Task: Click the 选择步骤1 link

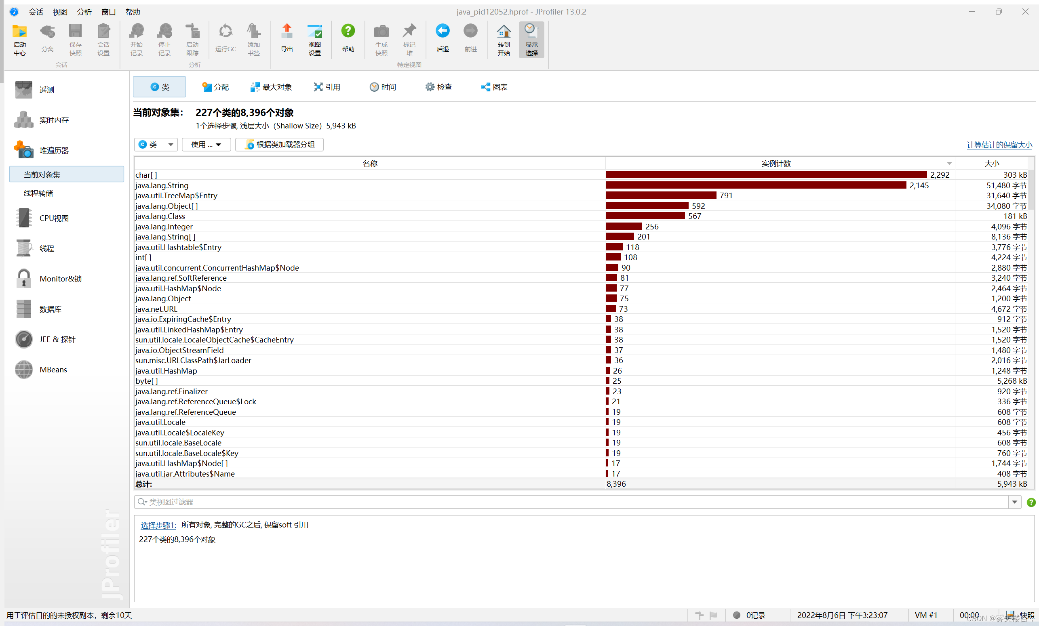Action: pos(158,525)
